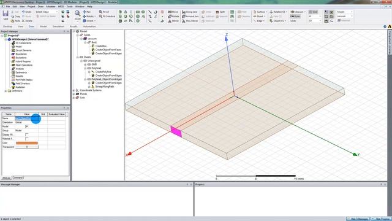Select SweepAlongPath in the model tree

click(x=105, y=87)
